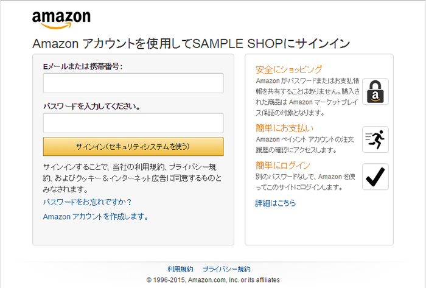Click the checkmark icon for 簡単にログイン
Viewport: 426px width, 288px height.
pos(375,177)
